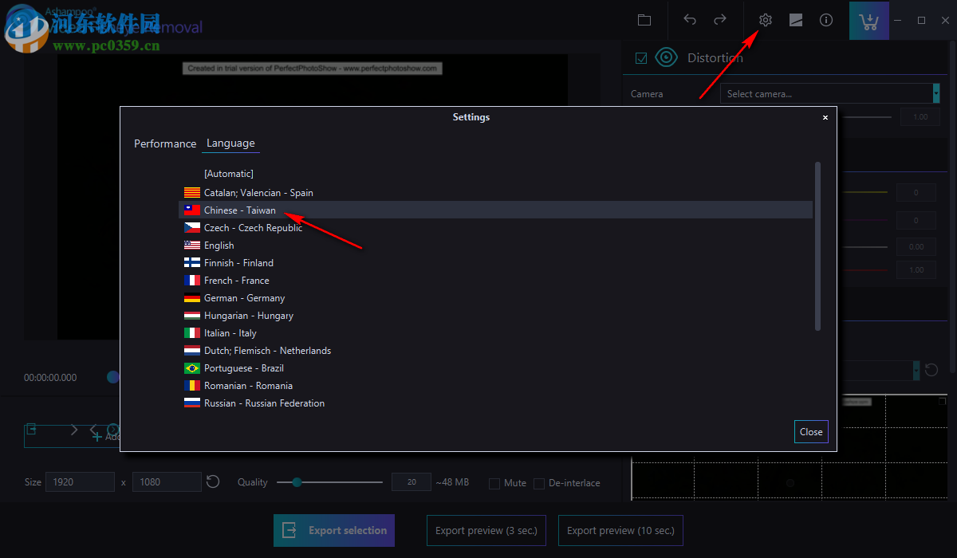This screenshot has width=957, height=558.
Task: Click the width field showing 1920
Action: tap(81, 481)
